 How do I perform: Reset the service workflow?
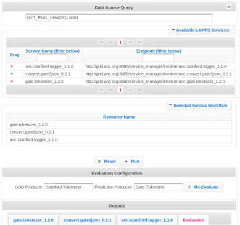(x=107, y=161)
